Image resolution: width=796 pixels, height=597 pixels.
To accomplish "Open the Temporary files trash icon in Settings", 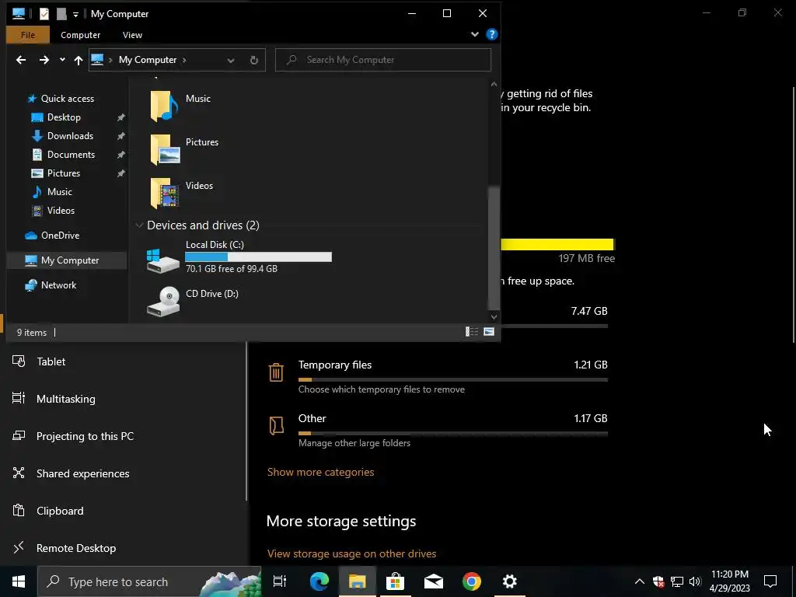I will click(276, 372).
